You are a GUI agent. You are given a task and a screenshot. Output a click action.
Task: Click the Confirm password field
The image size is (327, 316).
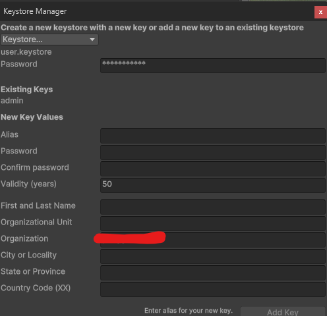pyautogui.click(x=213, y=169)
